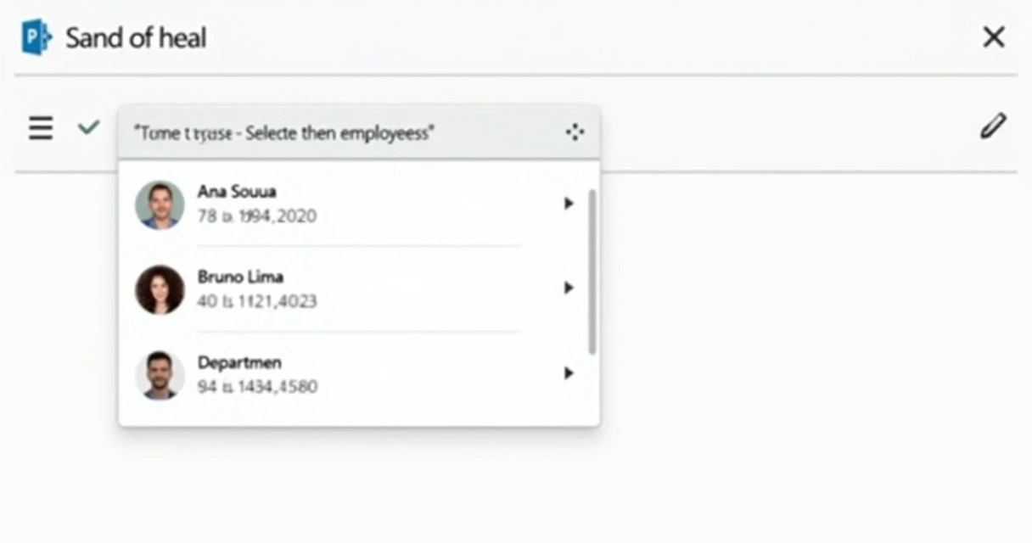
Task: Expand the Ana Souua row arrow
Action: click(569, 204)
